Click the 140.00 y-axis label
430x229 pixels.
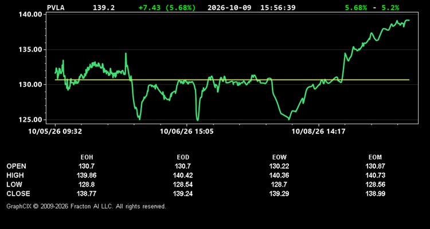click(30, 14)
